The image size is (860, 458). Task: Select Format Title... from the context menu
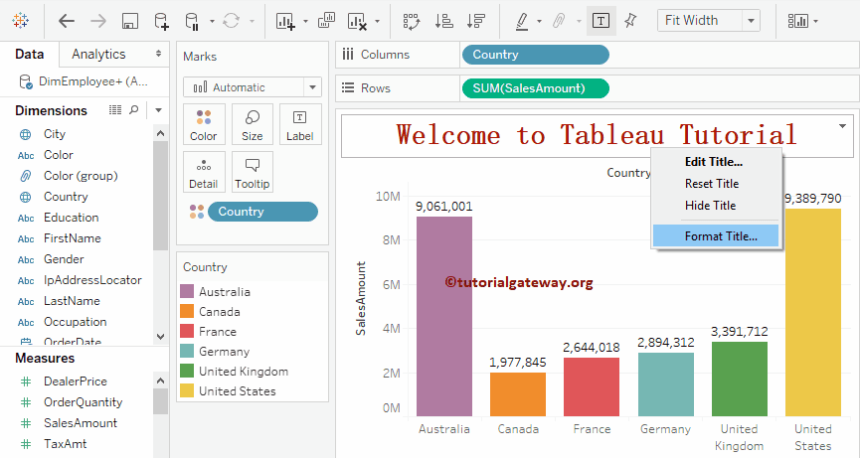(720, 236)
